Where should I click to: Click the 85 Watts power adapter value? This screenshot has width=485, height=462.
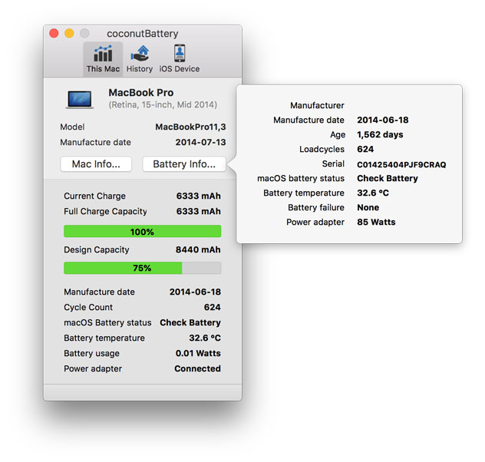(376, 222)
